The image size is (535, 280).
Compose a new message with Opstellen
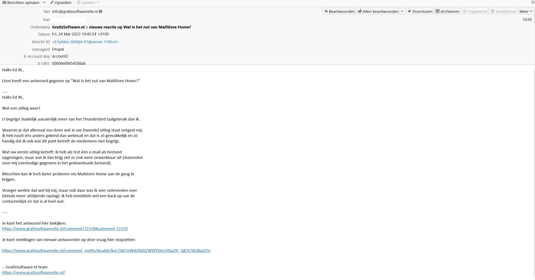pyautogui.click(x=61, y=3)
